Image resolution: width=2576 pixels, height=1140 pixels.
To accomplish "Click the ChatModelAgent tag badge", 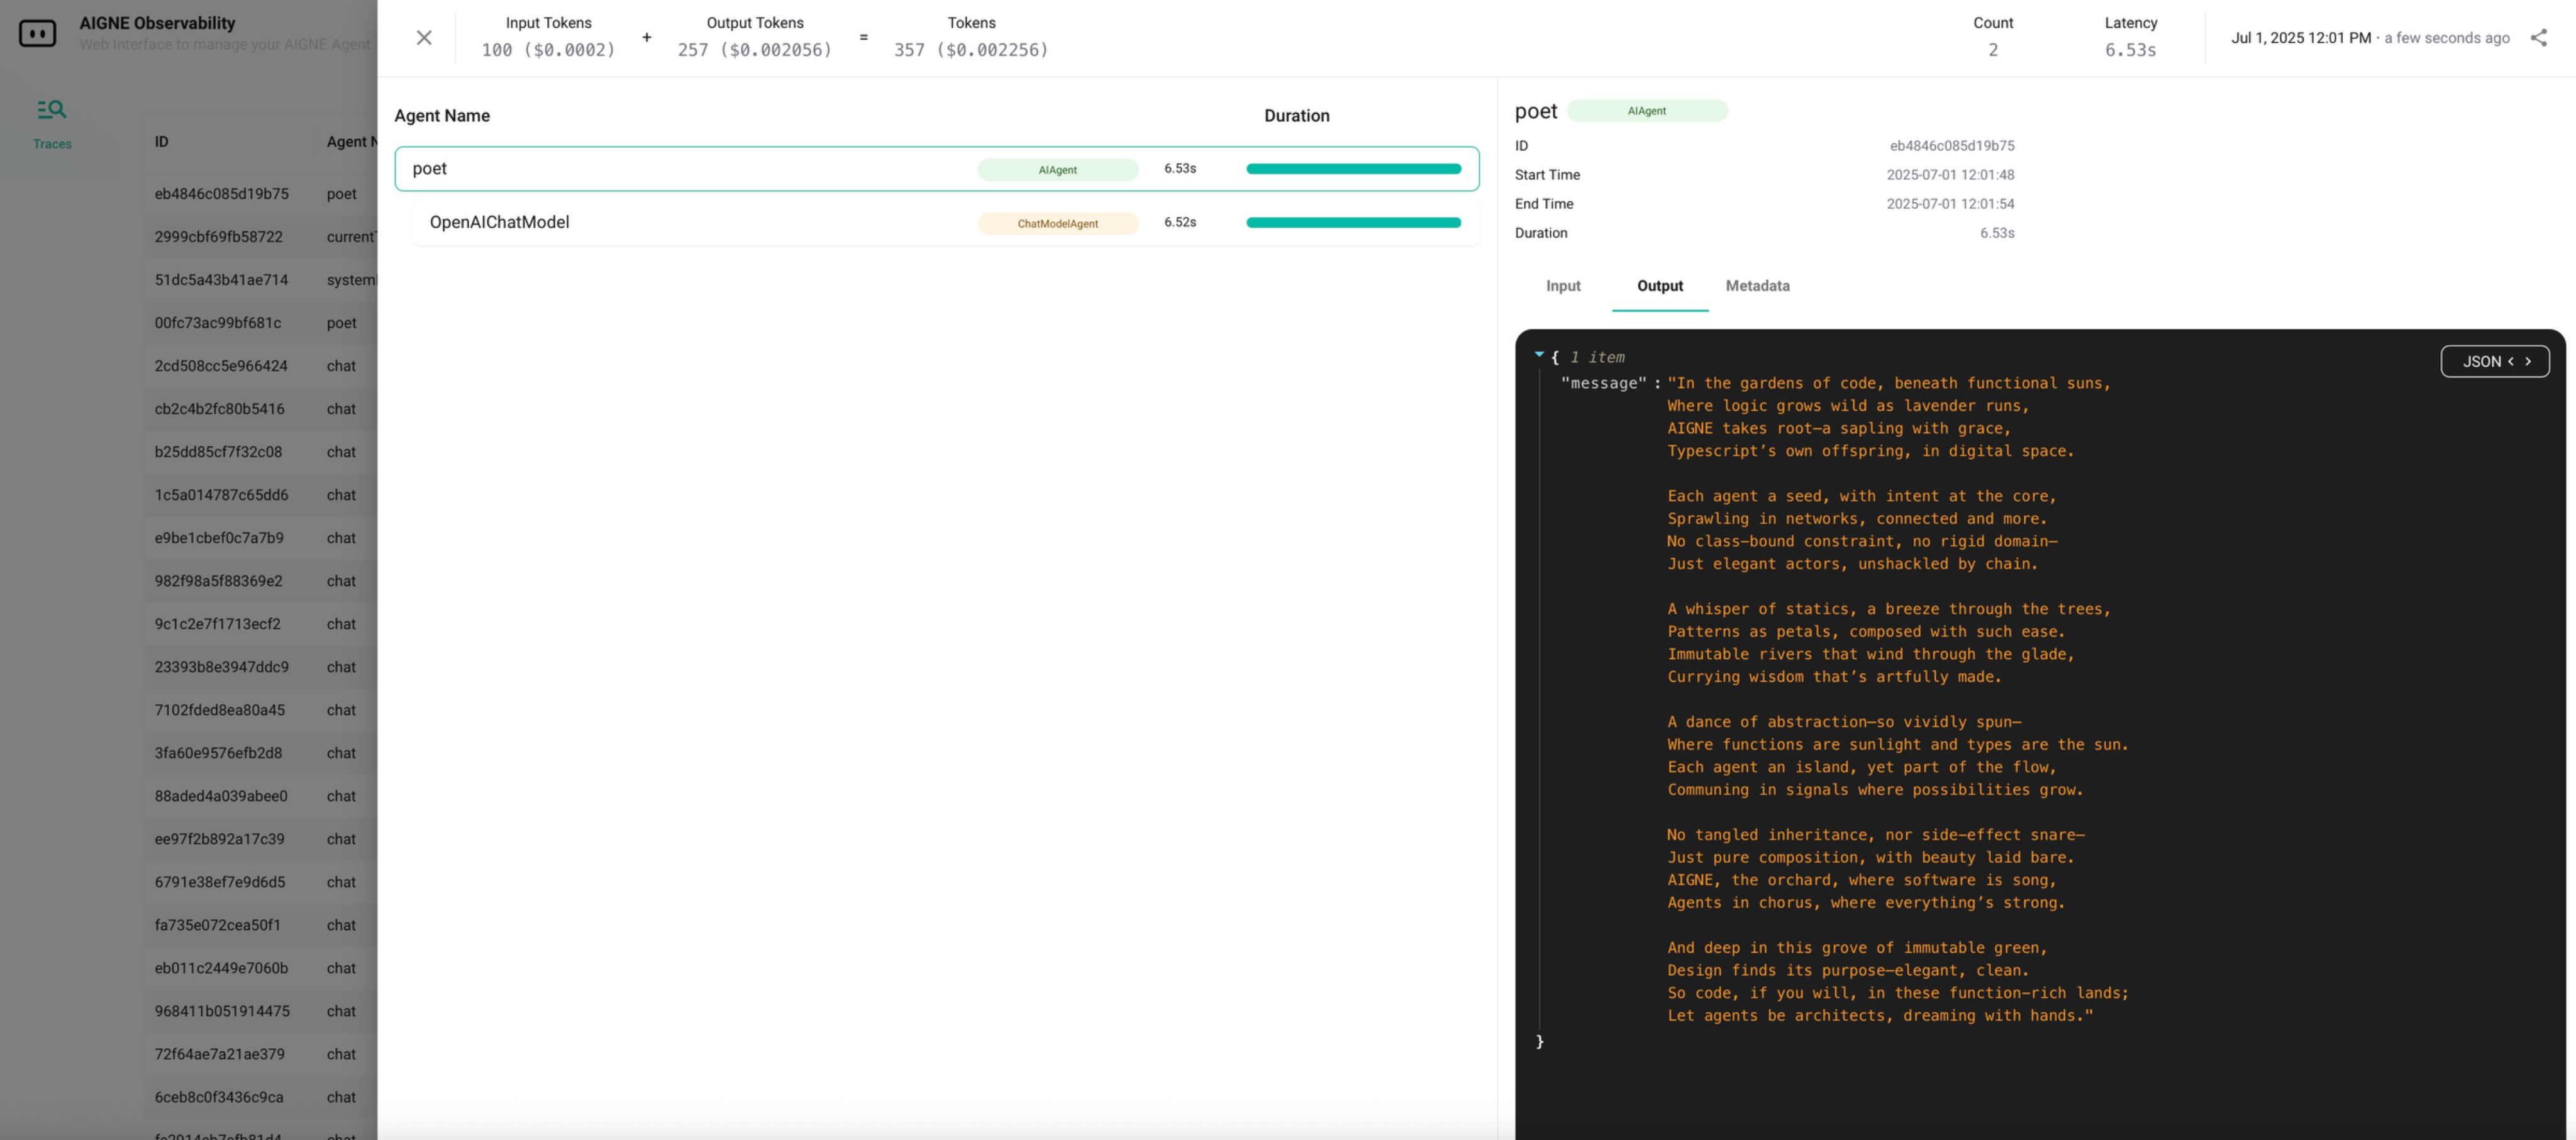I will pyautogui.click(x=1057, y=223).
